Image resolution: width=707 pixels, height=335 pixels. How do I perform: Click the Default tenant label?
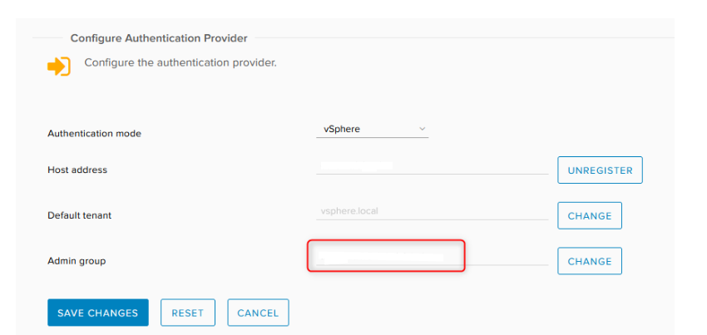[79, 215]
